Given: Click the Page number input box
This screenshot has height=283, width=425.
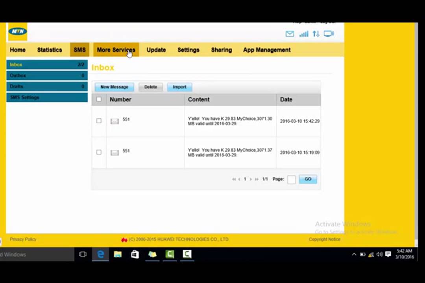Looking at the screenshot, I should tap(291, 179).
